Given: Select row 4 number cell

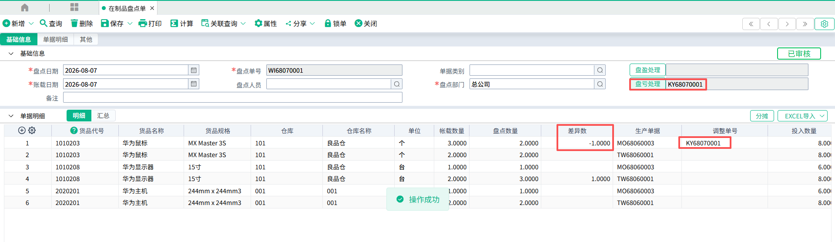Looking at the screenshot, I should tap(27, 179).
